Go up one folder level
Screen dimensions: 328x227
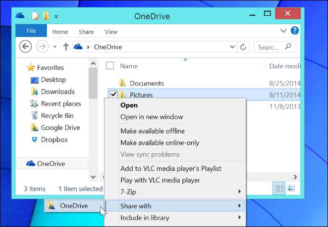pyautogui.click(x=66, y=47)
